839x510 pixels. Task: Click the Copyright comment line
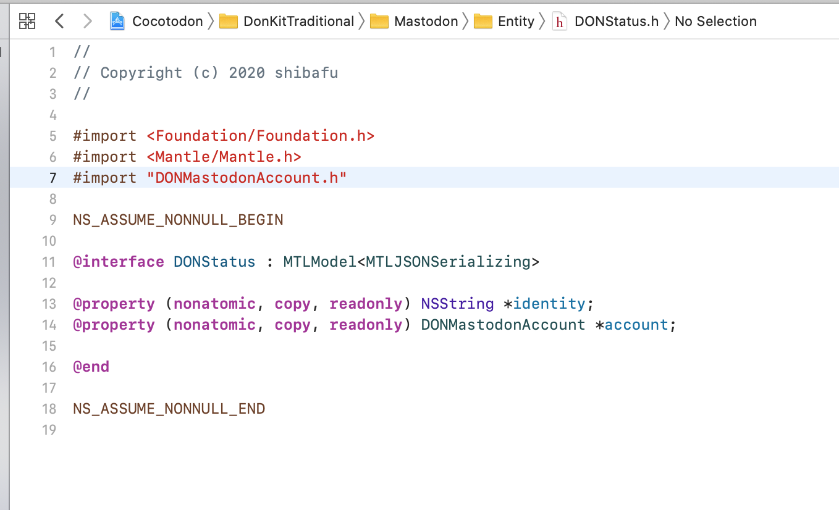pyautogui.click(x=205, y=73)
